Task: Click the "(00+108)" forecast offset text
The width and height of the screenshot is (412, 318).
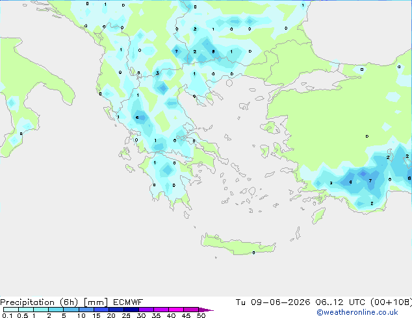Action: (391, 302)
